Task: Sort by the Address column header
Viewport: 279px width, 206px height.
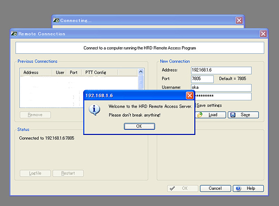Action: [36, 73]
